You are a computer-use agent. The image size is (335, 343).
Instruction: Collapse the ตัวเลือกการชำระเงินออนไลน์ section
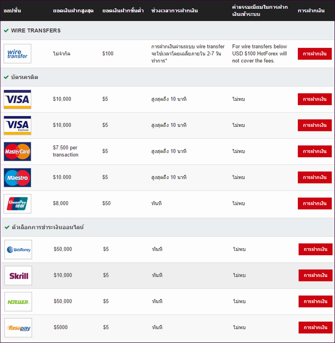tap(43, 227)
